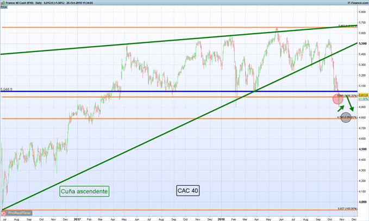
Task: Click the 5,400 price axis label
Action: [362, 54]
